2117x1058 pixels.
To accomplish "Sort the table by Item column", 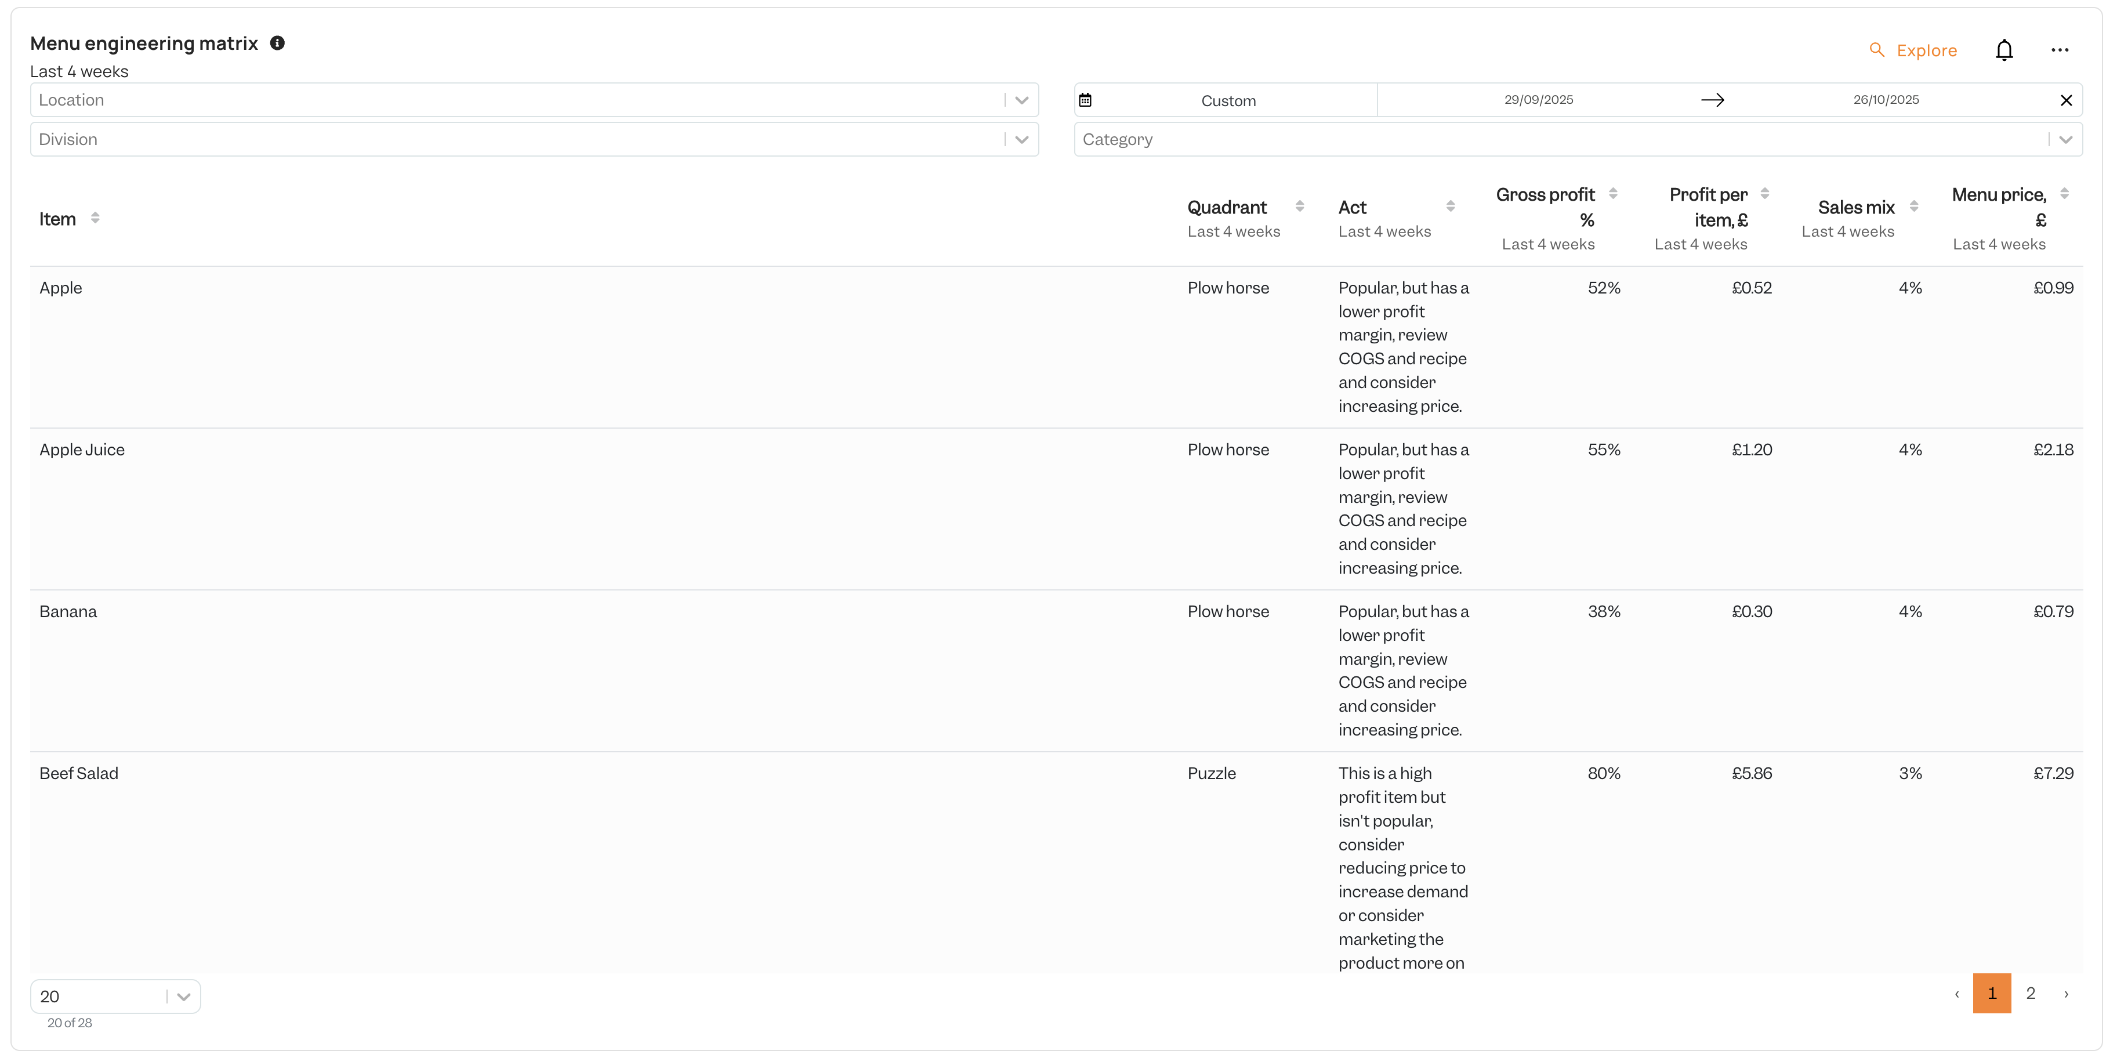I will [95, 218].
